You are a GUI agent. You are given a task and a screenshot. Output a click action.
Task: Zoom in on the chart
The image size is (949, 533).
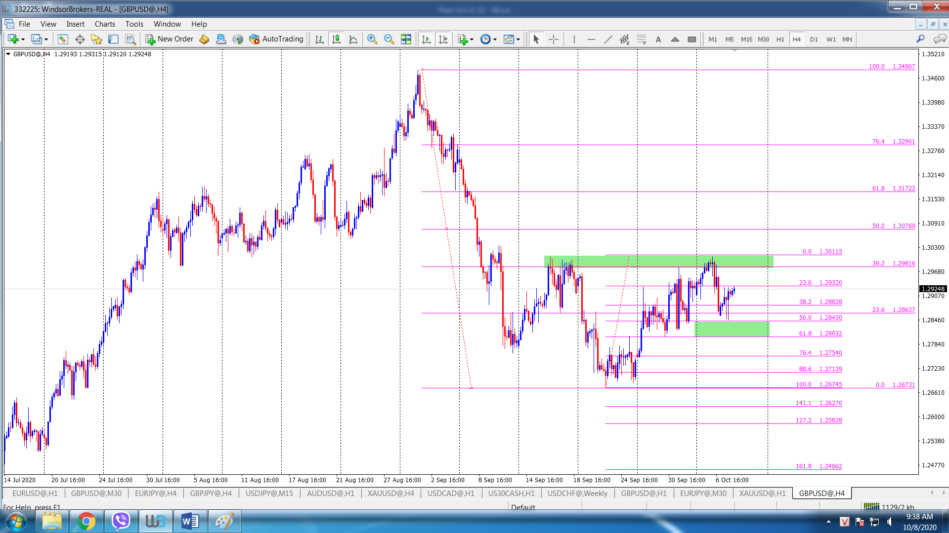pos(372,39)
